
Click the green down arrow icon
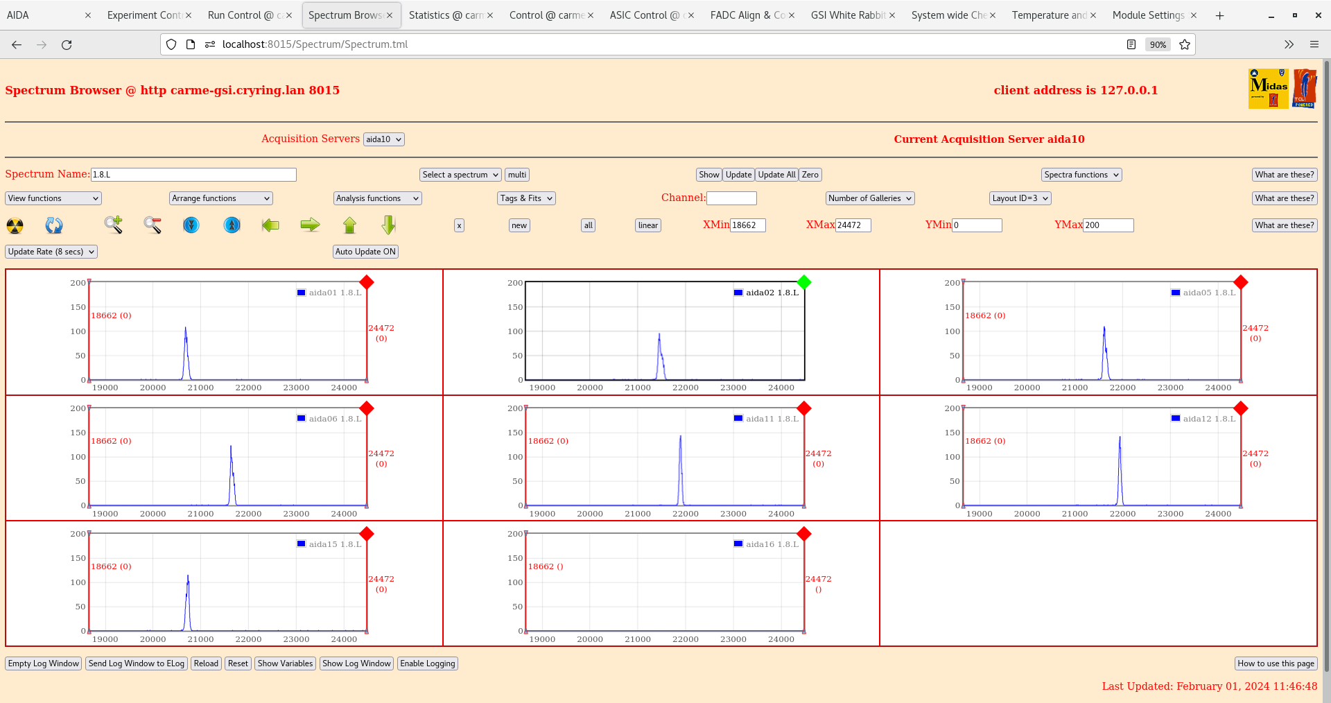point(388,225)
